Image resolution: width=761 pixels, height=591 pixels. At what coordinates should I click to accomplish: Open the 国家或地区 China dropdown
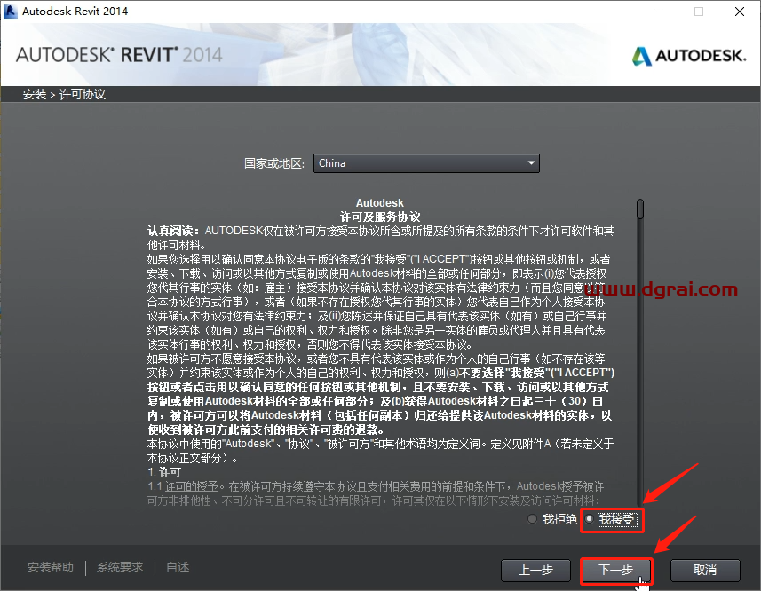[x=426, y=163]
